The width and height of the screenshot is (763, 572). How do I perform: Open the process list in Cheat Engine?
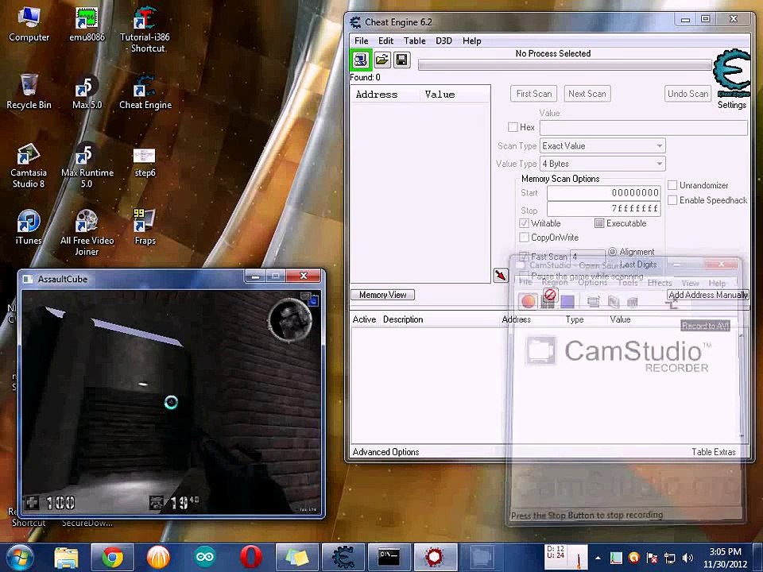coord(361,60)
